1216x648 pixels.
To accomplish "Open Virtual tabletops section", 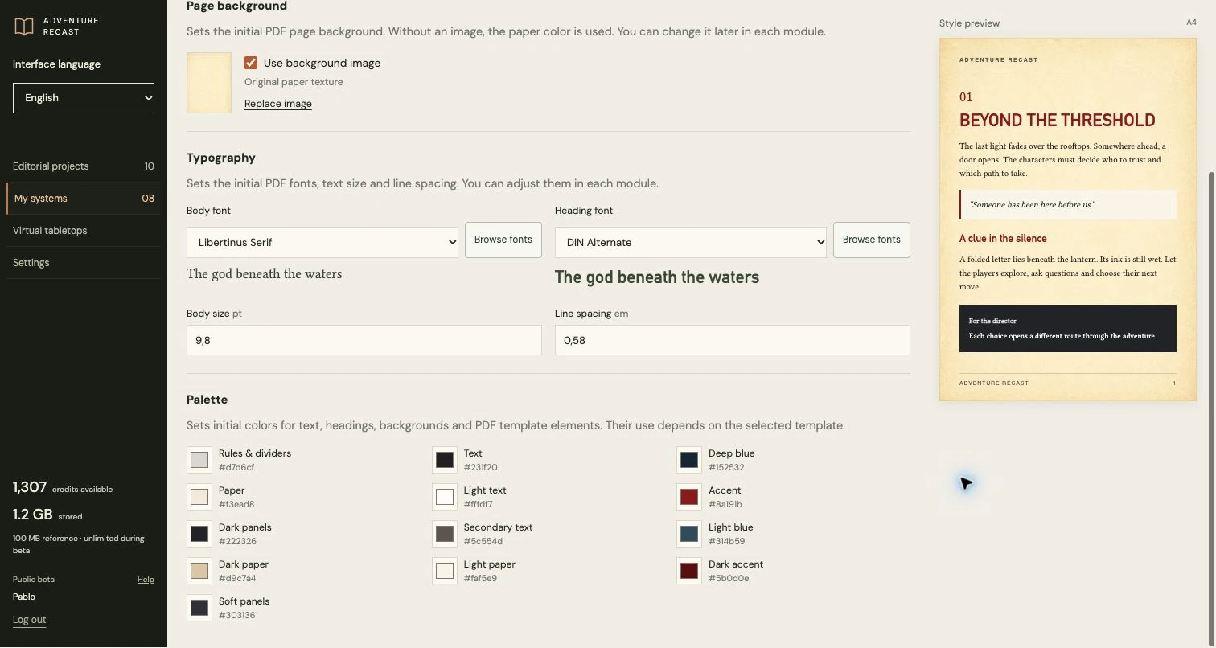I will tap(84, 231).
